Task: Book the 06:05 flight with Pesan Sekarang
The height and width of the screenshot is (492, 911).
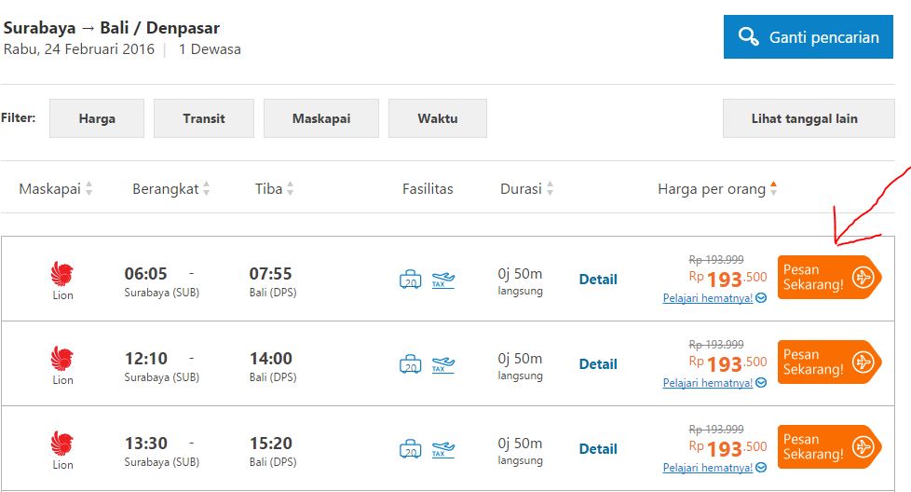Action: [x=828, y=278]
